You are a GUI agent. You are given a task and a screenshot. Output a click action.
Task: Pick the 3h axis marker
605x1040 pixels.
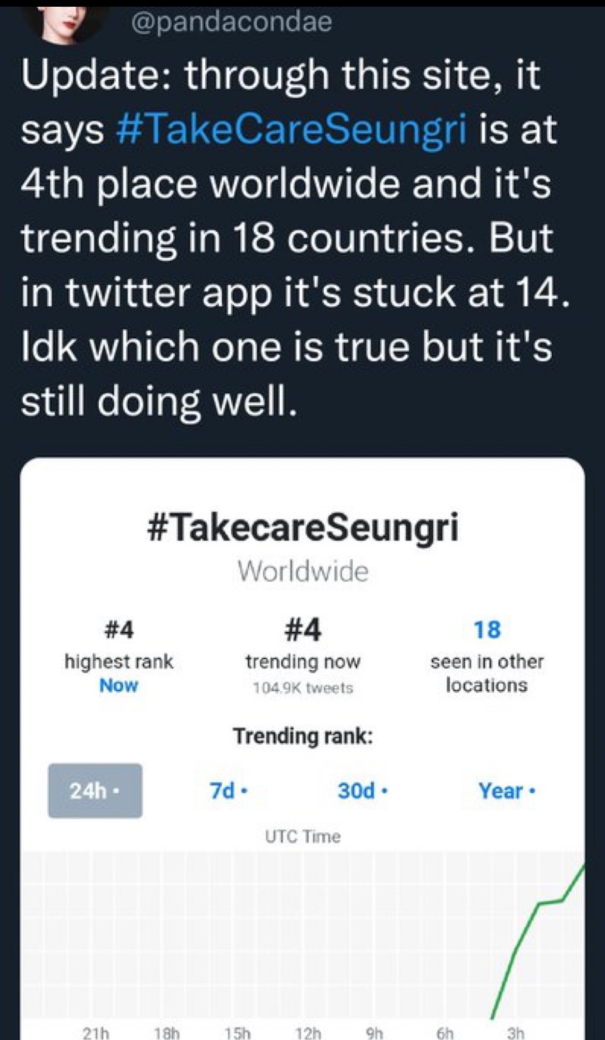[x=515, y=1033]
